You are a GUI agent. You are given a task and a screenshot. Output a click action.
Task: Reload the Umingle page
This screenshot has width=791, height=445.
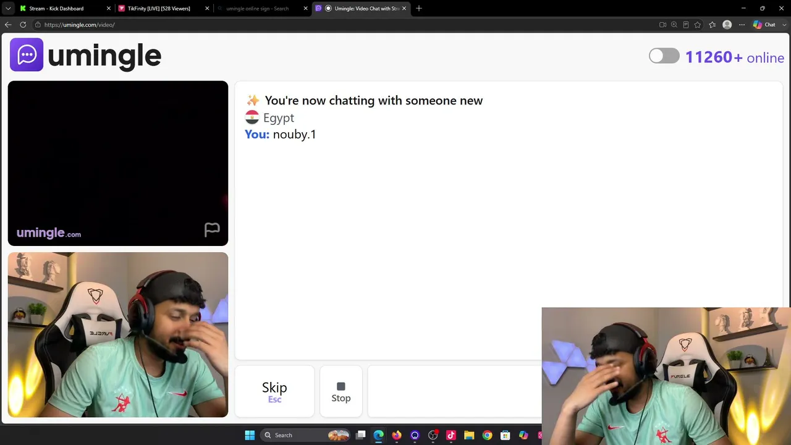click(x=23, y=25)
